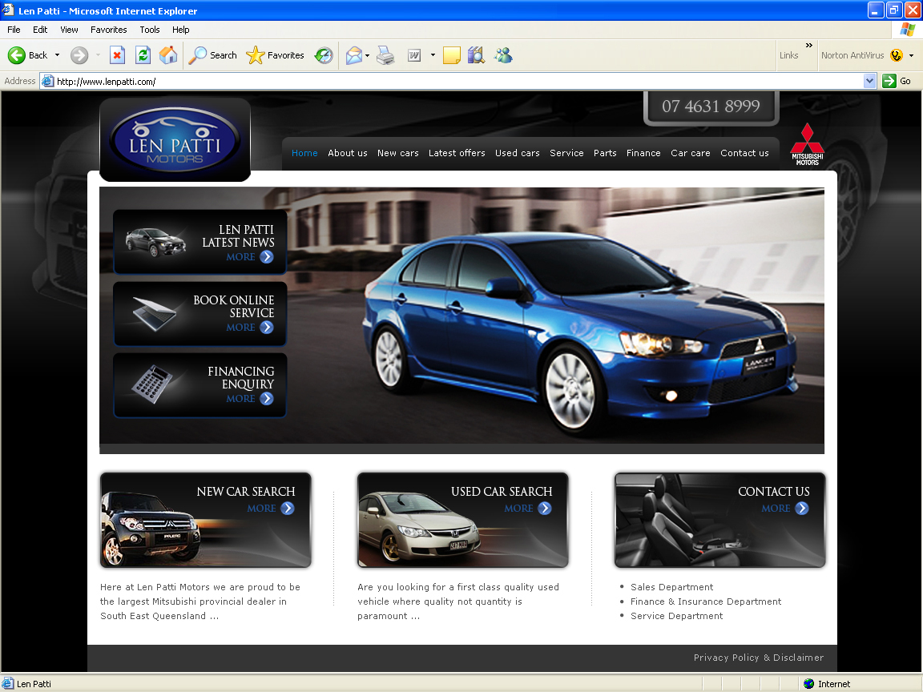Open the Favorites menu
Image resolution: width=923 pixels, height=692 pixels.
coord(108,30)
